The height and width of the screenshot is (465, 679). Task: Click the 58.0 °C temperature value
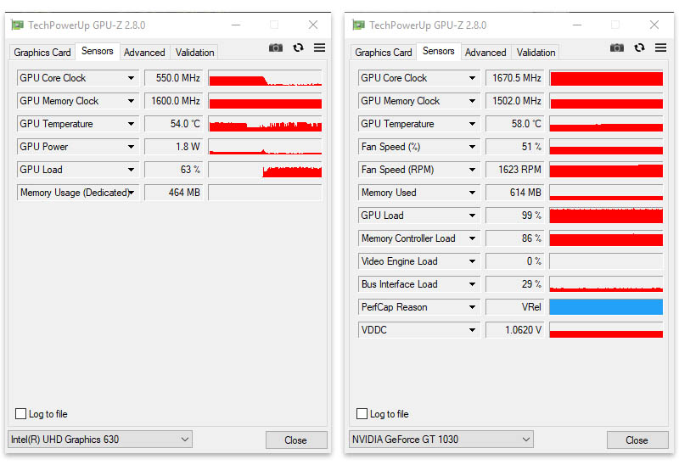(x=515, y=124)
